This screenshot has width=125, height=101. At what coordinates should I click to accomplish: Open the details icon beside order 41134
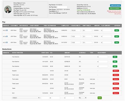point(7,36)
